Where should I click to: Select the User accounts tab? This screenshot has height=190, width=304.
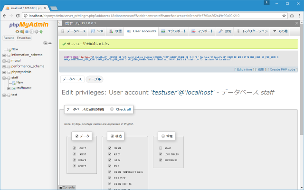(x=142, y=31)
